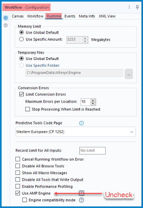The height and width of the screenshot is (208, 143).
Task: Check Disable All Browse Tools
Action: [18, 166]
